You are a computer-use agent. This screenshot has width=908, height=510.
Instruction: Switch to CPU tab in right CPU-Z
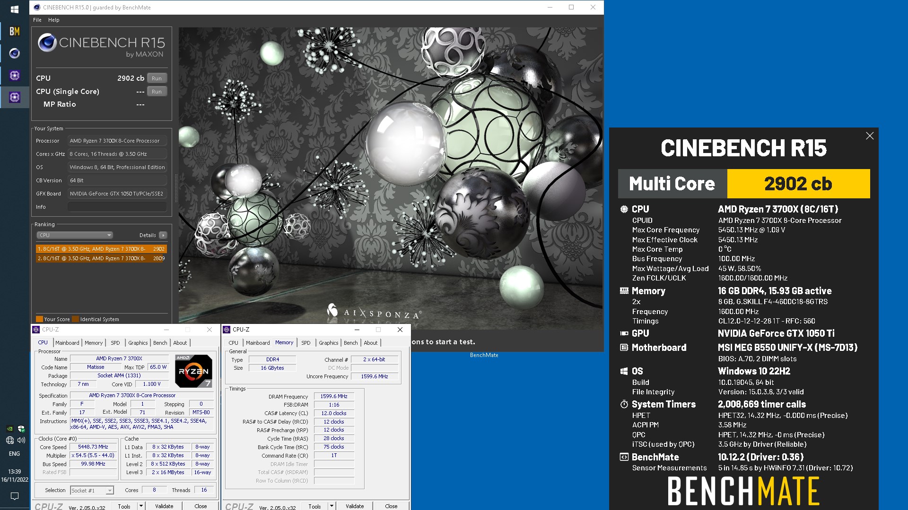[234, 343]
